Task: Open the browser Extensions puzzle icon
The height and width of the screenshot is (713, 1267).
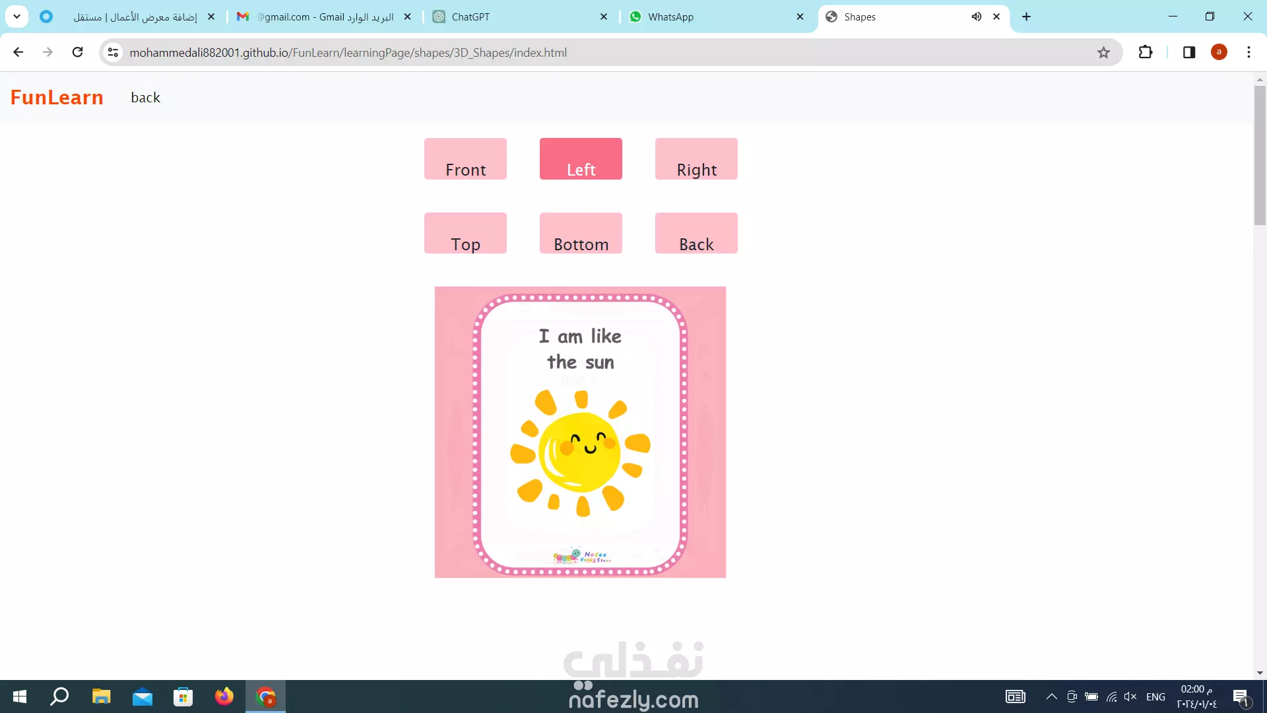Action: pos(1146,52)
